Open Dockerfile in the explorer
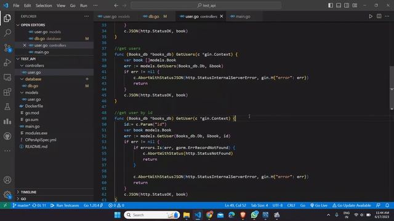The width and height of the screenshot is (394, 221). pos(54,106)
